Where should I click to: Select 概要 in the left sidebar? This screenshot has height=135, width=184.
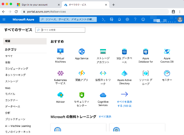click(x=25, y=41)
